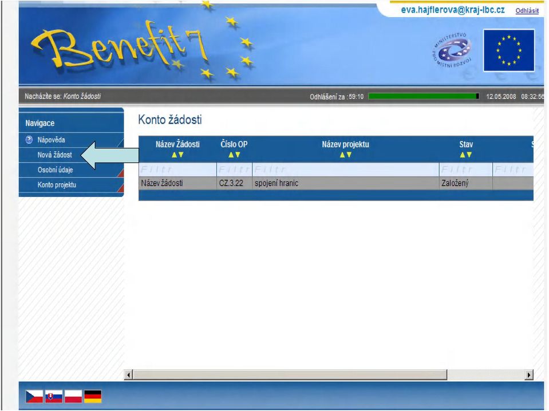
Task: Click the green logout countdown progress bar
Action: point(424,96)
